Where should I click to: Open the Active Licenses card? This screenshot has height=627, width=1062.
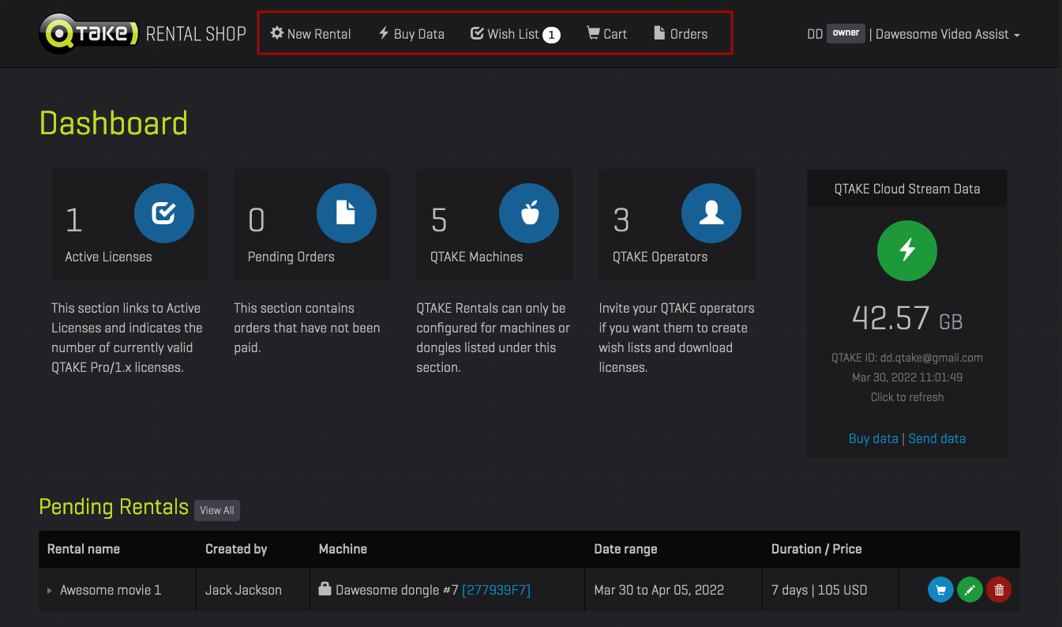coord(129,224)
